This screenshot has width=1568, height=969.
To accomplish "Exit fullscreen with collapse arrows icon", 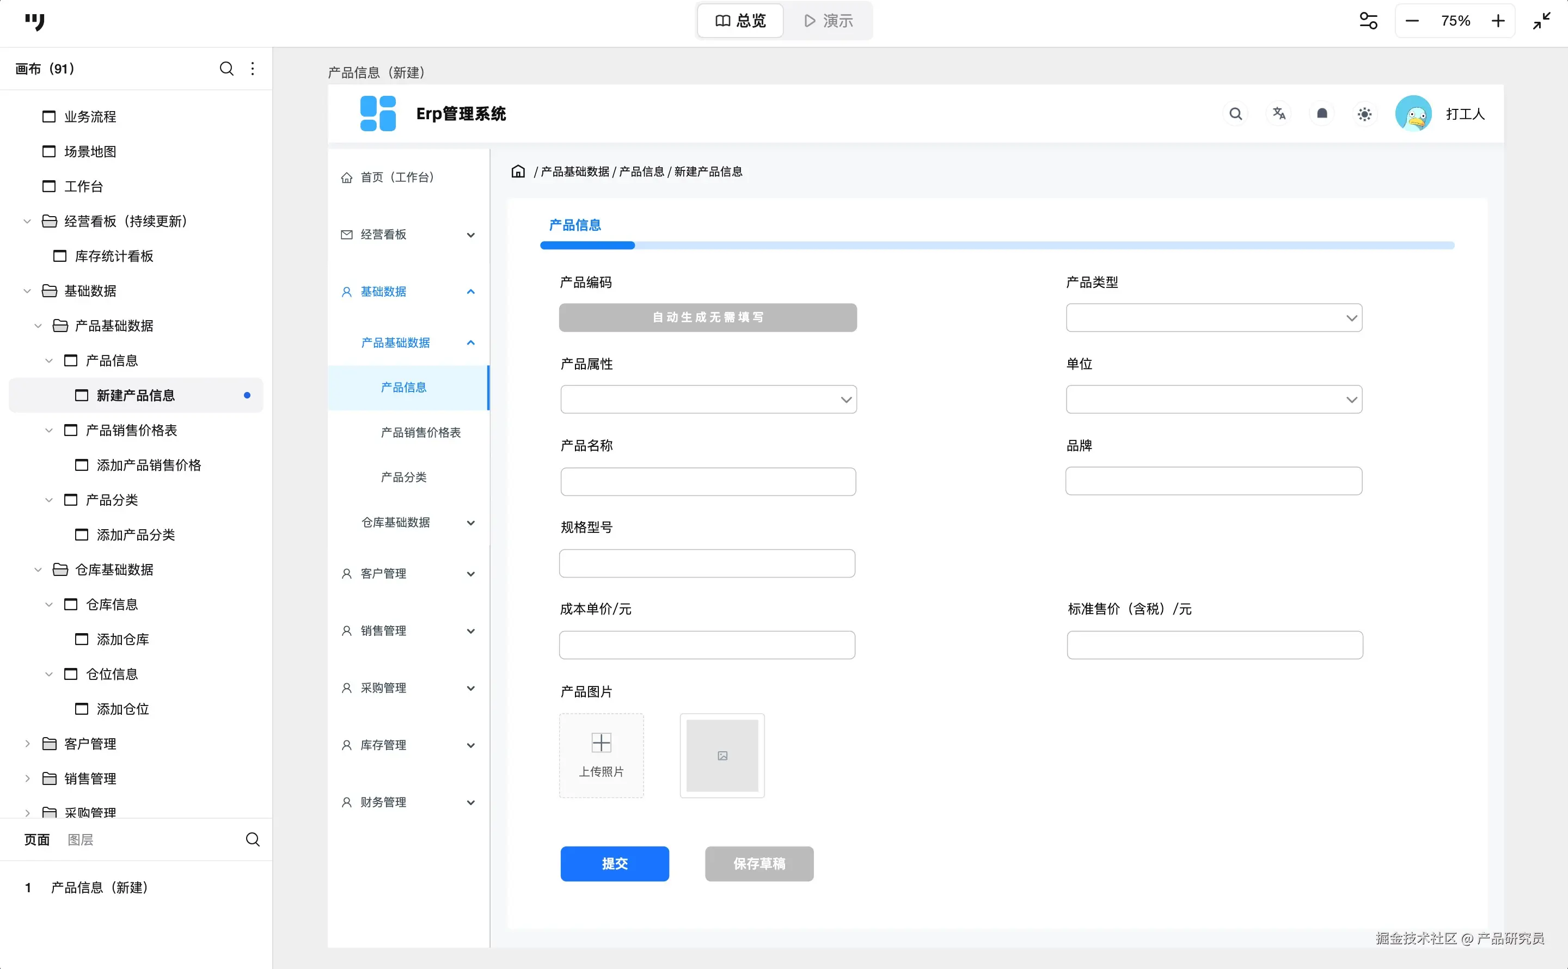I will click(x=1542, y=21).
